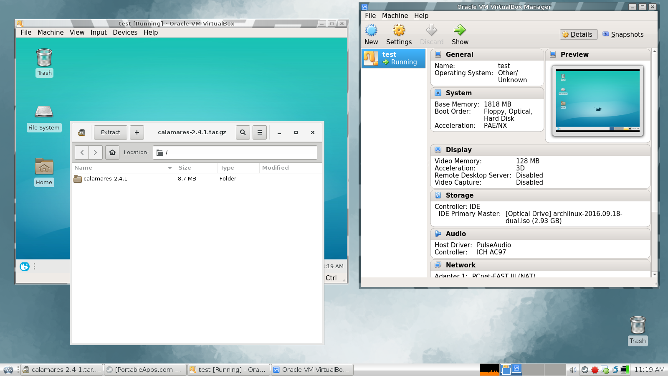The image size is (668, 376).
Task: Click the green Show arrow in VirtualBox Manager
Action: (460, 34)
